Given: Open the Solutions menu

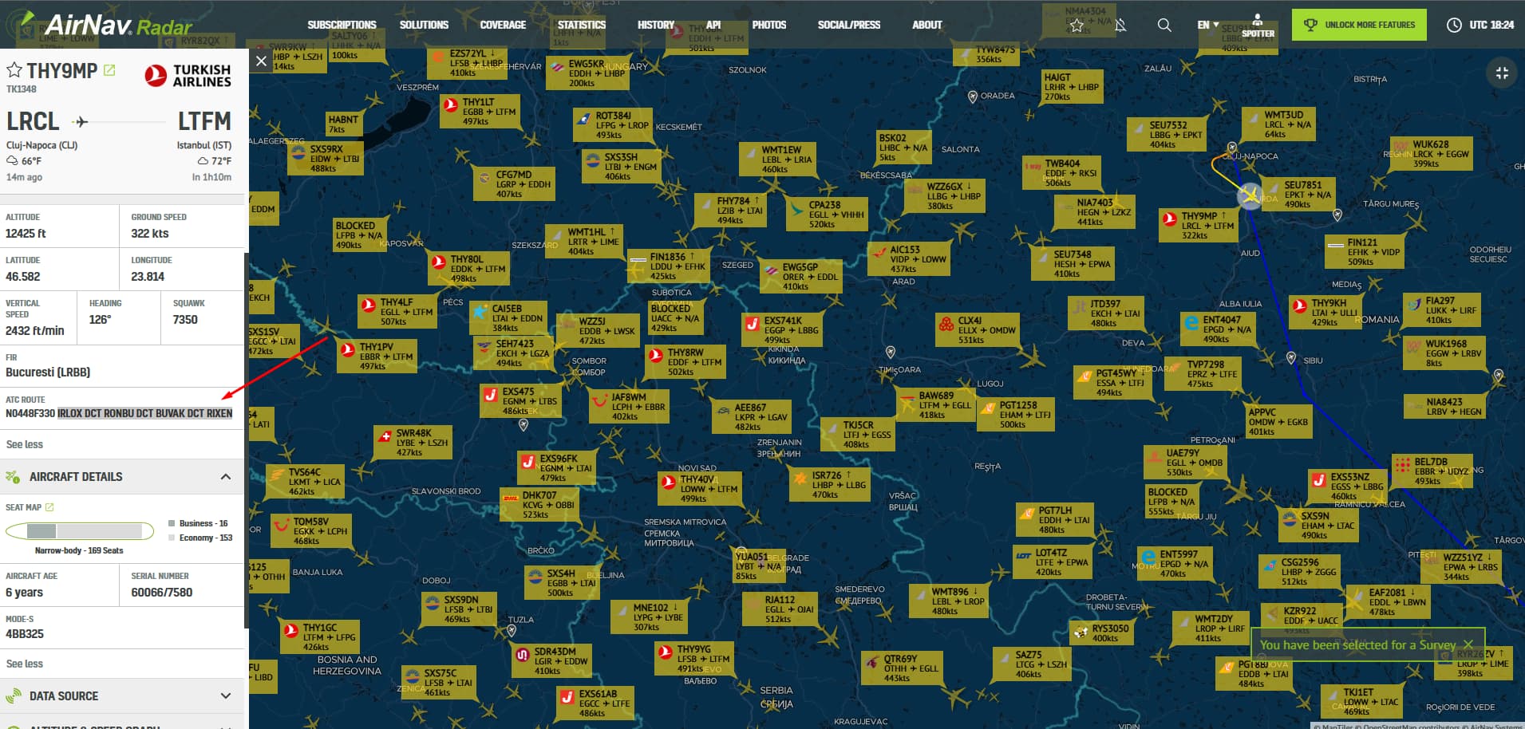Looking at the screenshot, I should pyautogui.click(x=424, y=26).
